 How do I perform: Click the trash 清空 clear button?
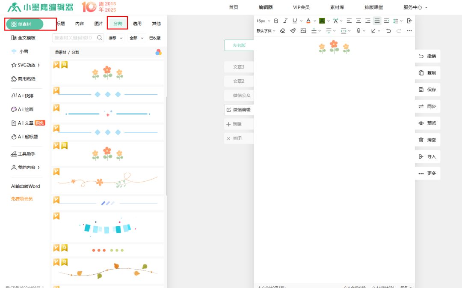(427, 140)
